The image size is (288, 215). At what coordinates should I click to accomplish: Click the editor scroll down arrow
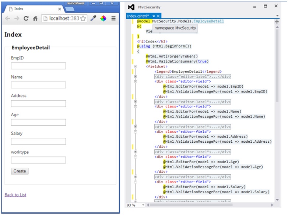pos(277,200)
